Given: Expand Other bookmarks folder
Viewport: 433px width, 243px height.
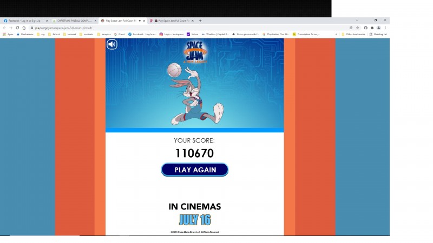Looking at the screenshot, I should tap(353, 34).
